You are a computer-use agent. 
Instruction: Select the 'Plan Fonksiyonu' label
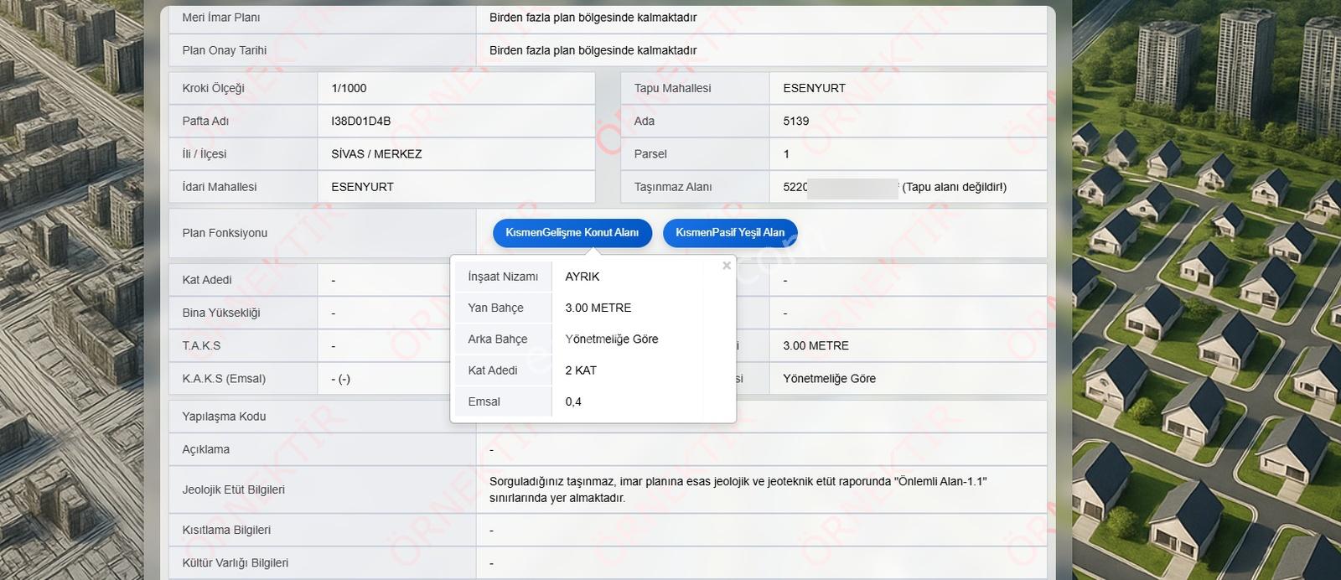click(x=225, y=233)
